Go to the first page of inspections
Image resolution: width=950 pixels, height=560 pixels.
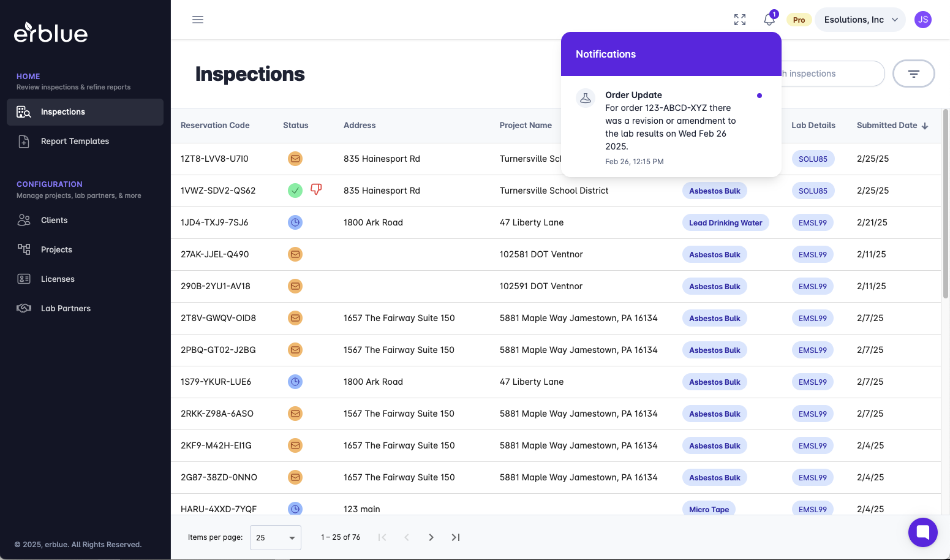(382, 537)
